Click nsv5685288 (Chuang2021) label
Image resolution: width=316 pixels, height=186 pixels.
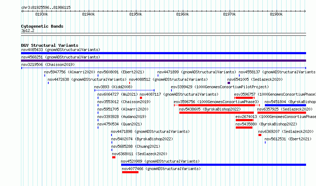(x=136, y=146)
